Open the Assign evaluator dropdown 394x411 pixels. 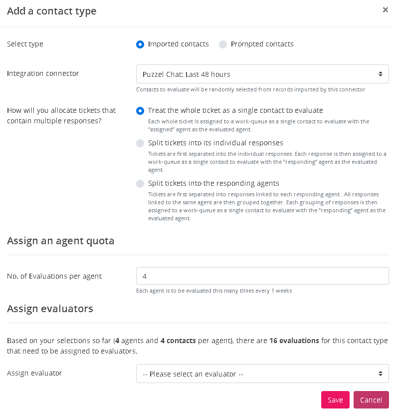pos(262,374)
